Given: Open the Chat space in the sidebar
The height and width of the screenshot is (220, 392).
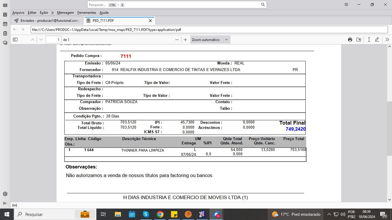Looking at the screenshot, I should tap(5, 43).
